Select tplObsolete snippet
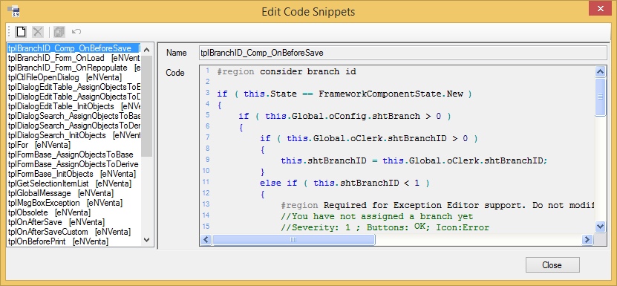The image size is (617, 286). (74, 212)
